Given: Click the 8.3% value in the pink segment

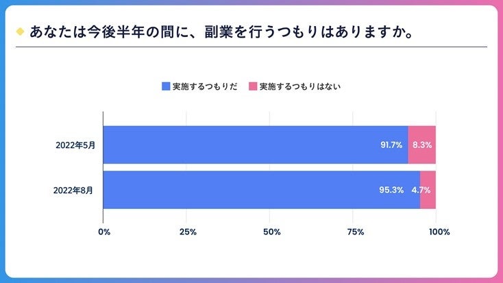Looking at the screenshot, I should pos(422,145).
